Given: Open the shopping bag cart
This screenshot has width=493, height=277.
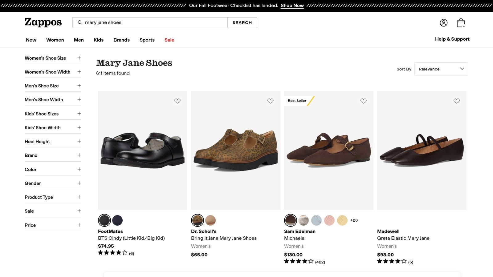Looking at the screenshot, I should (461, 23).
